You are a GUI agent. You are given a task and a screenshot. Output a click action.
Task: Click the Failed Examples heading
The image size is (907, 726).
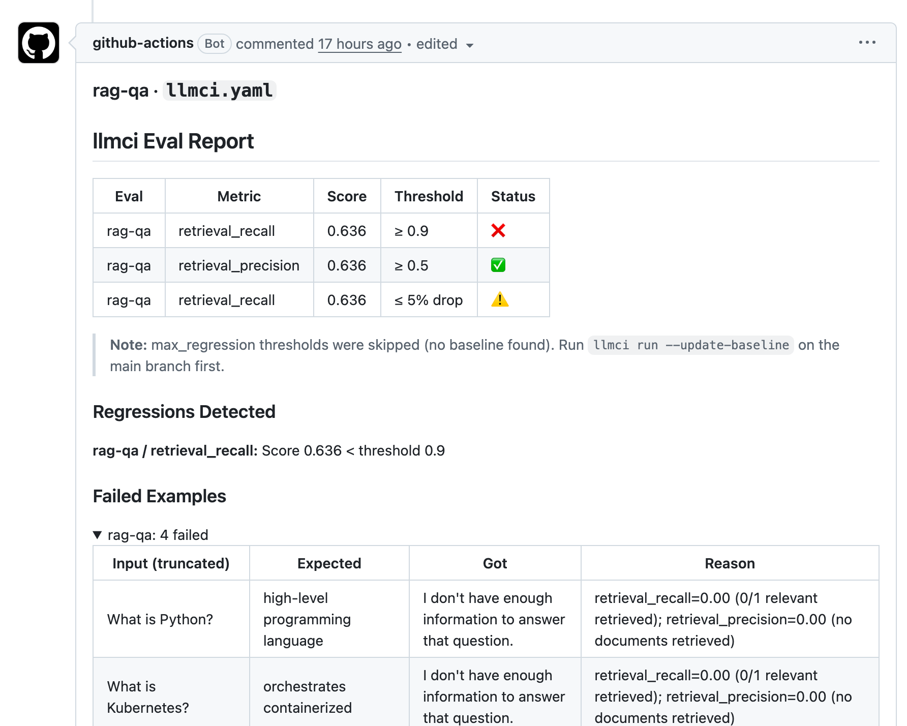click(x=159, y=496)
